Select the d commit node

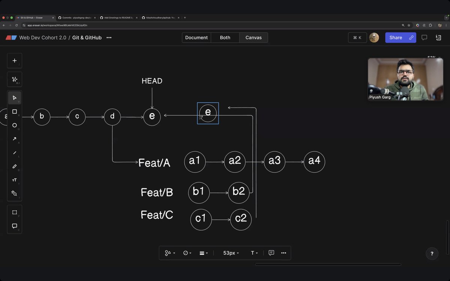click(112, 117)
